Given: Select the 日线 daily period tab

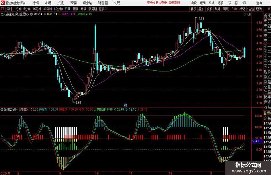Looking at the screenshot, I should pyautogui.click(x=68, y=9).
